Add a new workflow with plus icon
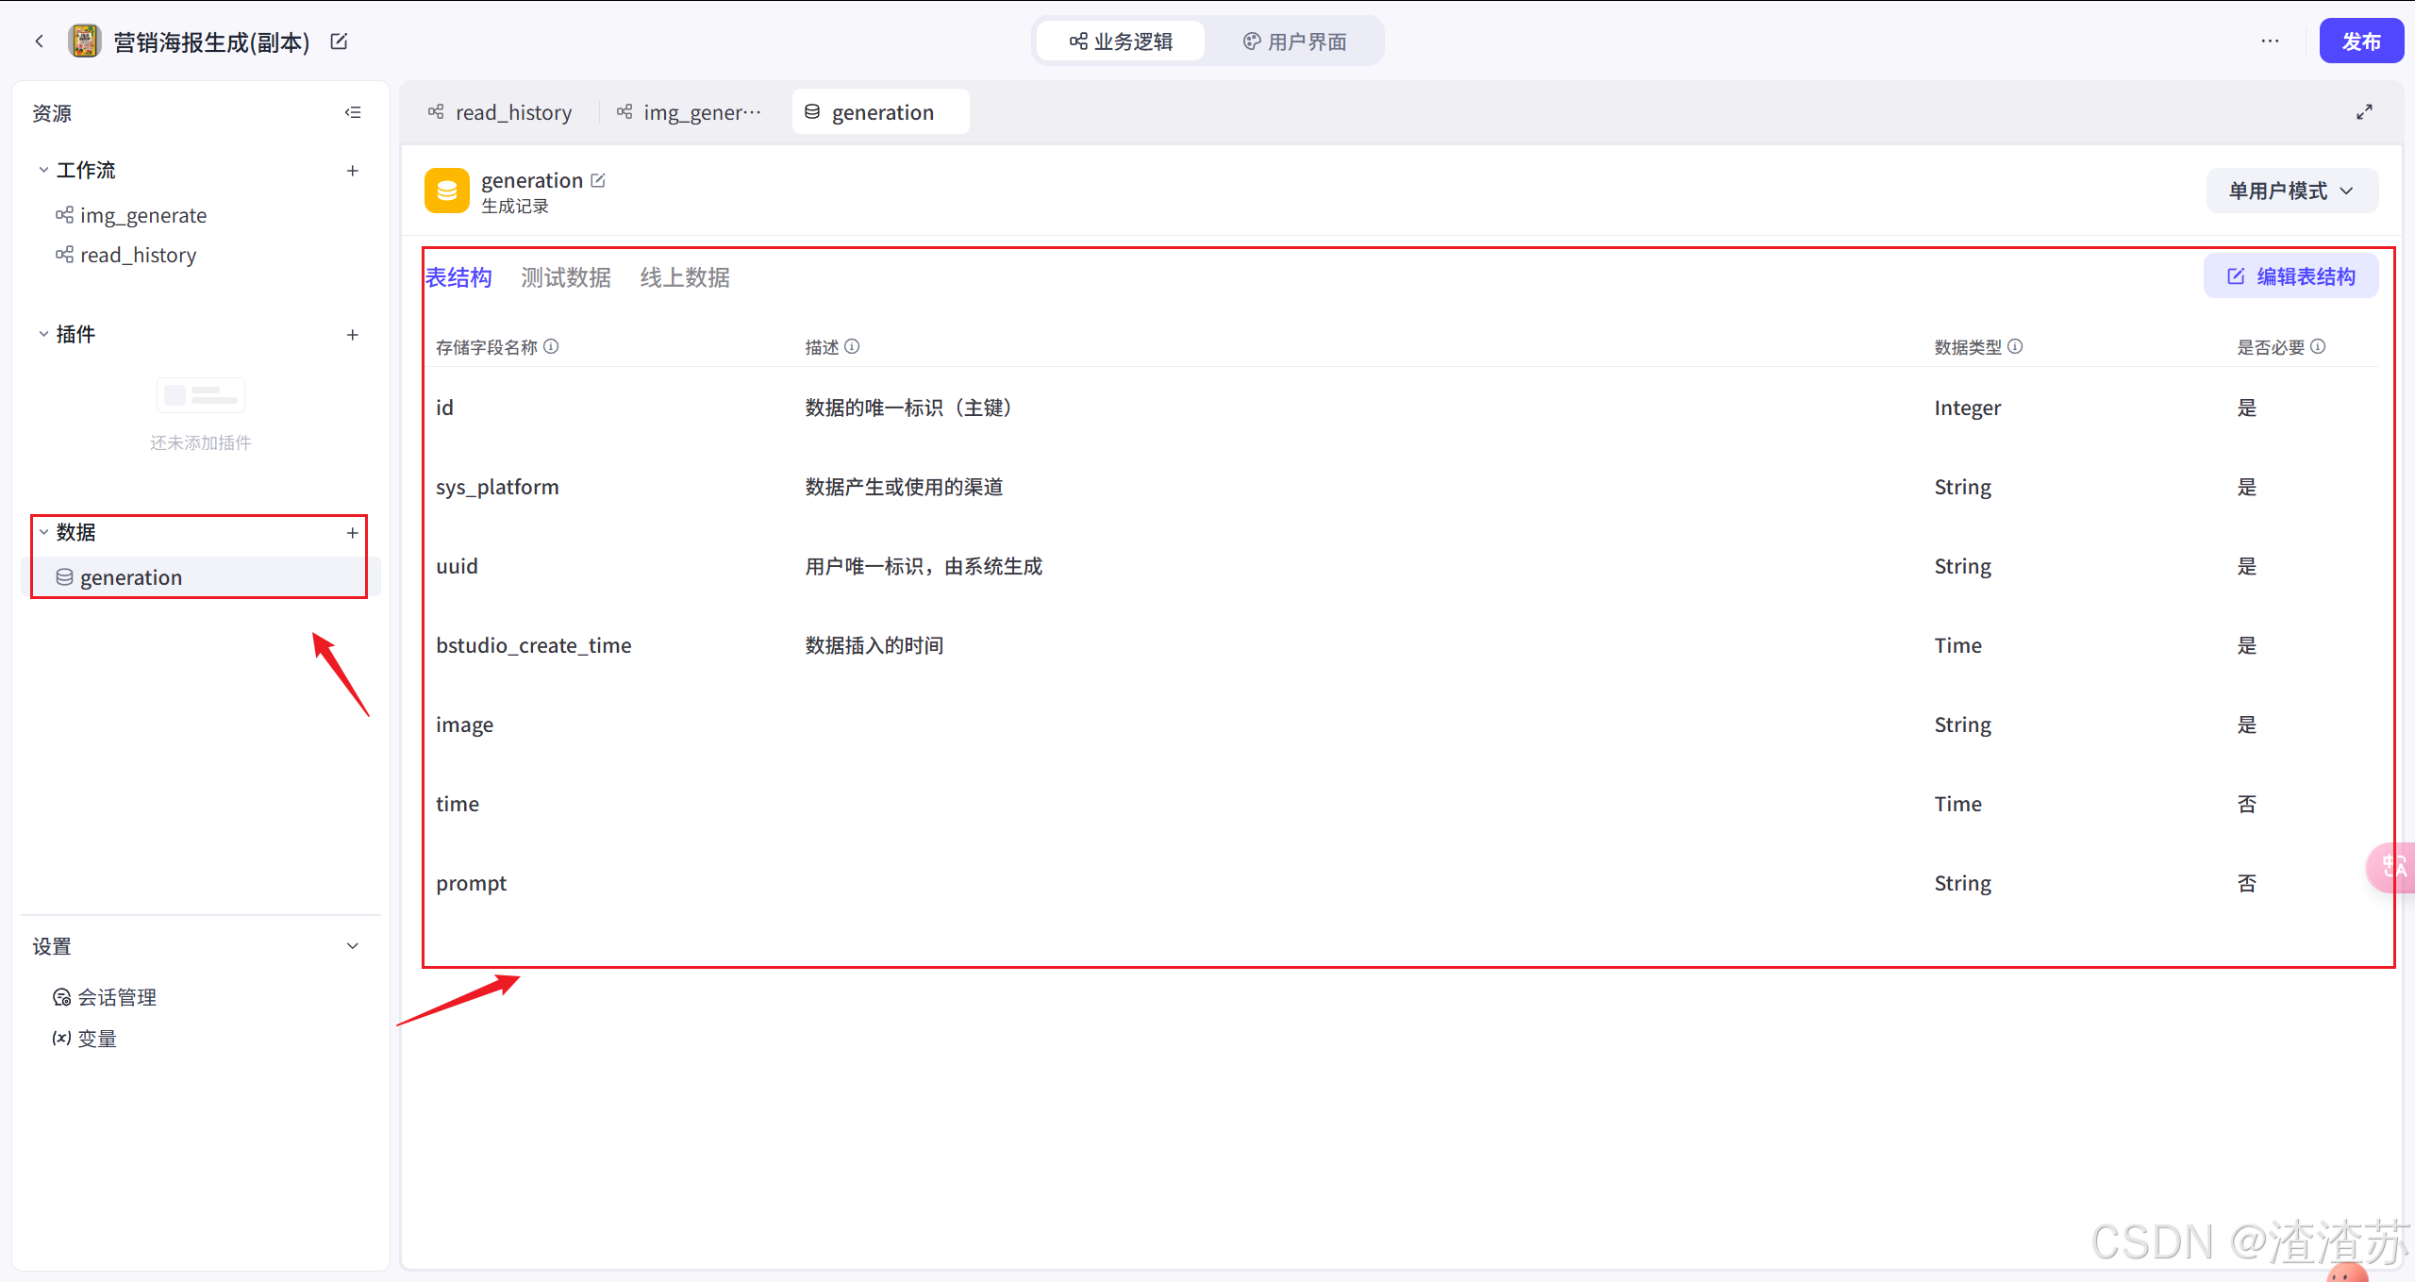Viewport: 2415px width, 1282px height. (x=353, y=171)
